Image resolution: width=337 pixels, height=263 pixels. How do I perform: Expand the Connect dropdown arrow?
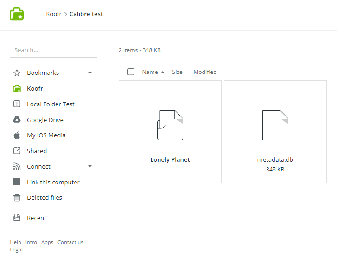[90, 166]
